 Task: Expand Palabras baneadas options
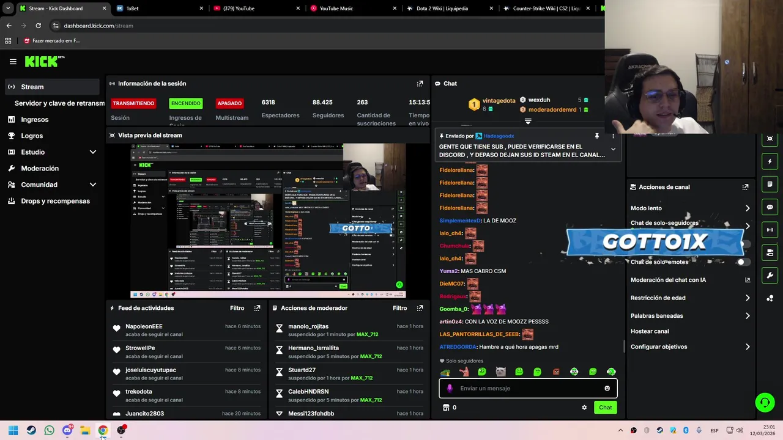(748, 316)
